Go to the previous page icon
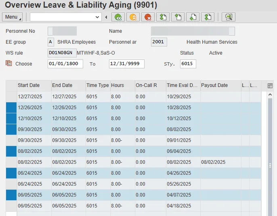 [178, 17]
